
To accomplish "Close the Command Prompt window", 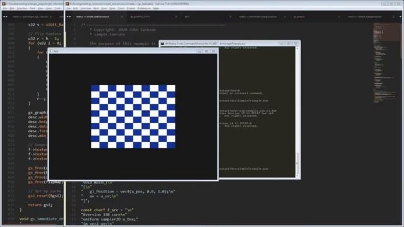I will coord(295,44).
